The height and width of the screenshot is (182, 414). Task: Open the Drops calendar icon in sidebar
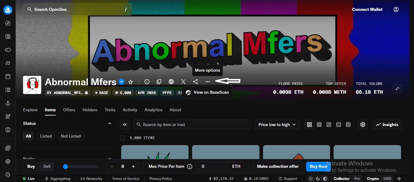(8, 76)
